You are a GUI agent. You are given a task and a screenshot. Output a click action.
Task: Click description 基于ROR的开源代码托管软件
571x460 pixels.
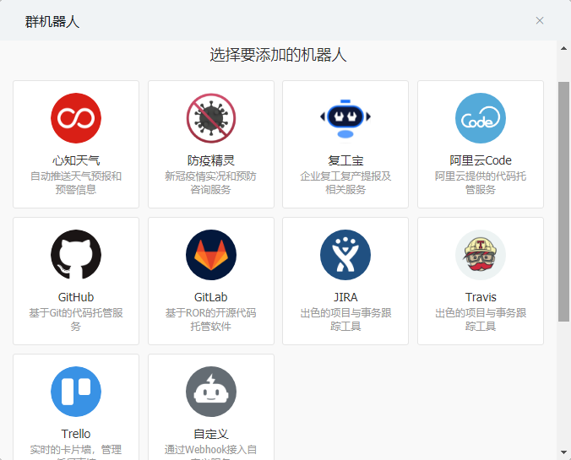click(x=211, y=320)
